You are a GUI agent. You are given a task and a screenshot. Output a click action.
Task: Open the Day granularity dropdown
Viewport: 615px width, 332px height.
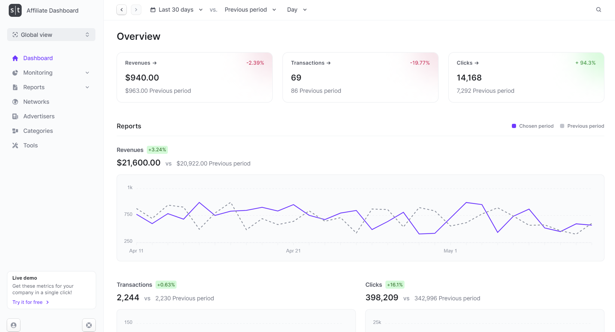click(297, 10)
